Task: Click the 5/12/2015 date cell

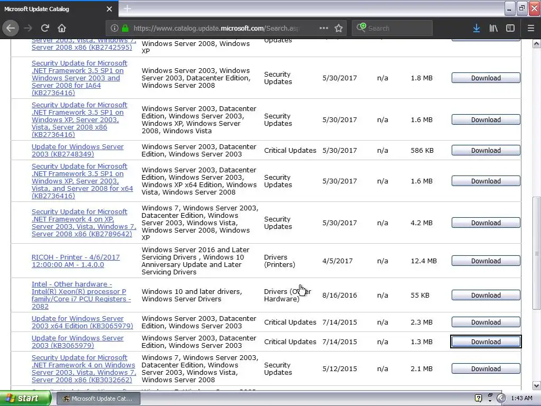Action: (x=340, y=368)
